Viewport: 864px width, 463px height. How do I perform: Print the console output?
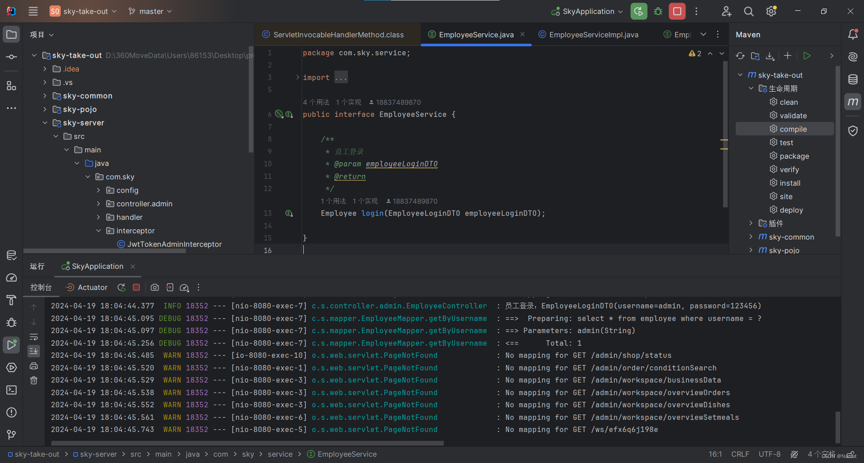[34, 366]
